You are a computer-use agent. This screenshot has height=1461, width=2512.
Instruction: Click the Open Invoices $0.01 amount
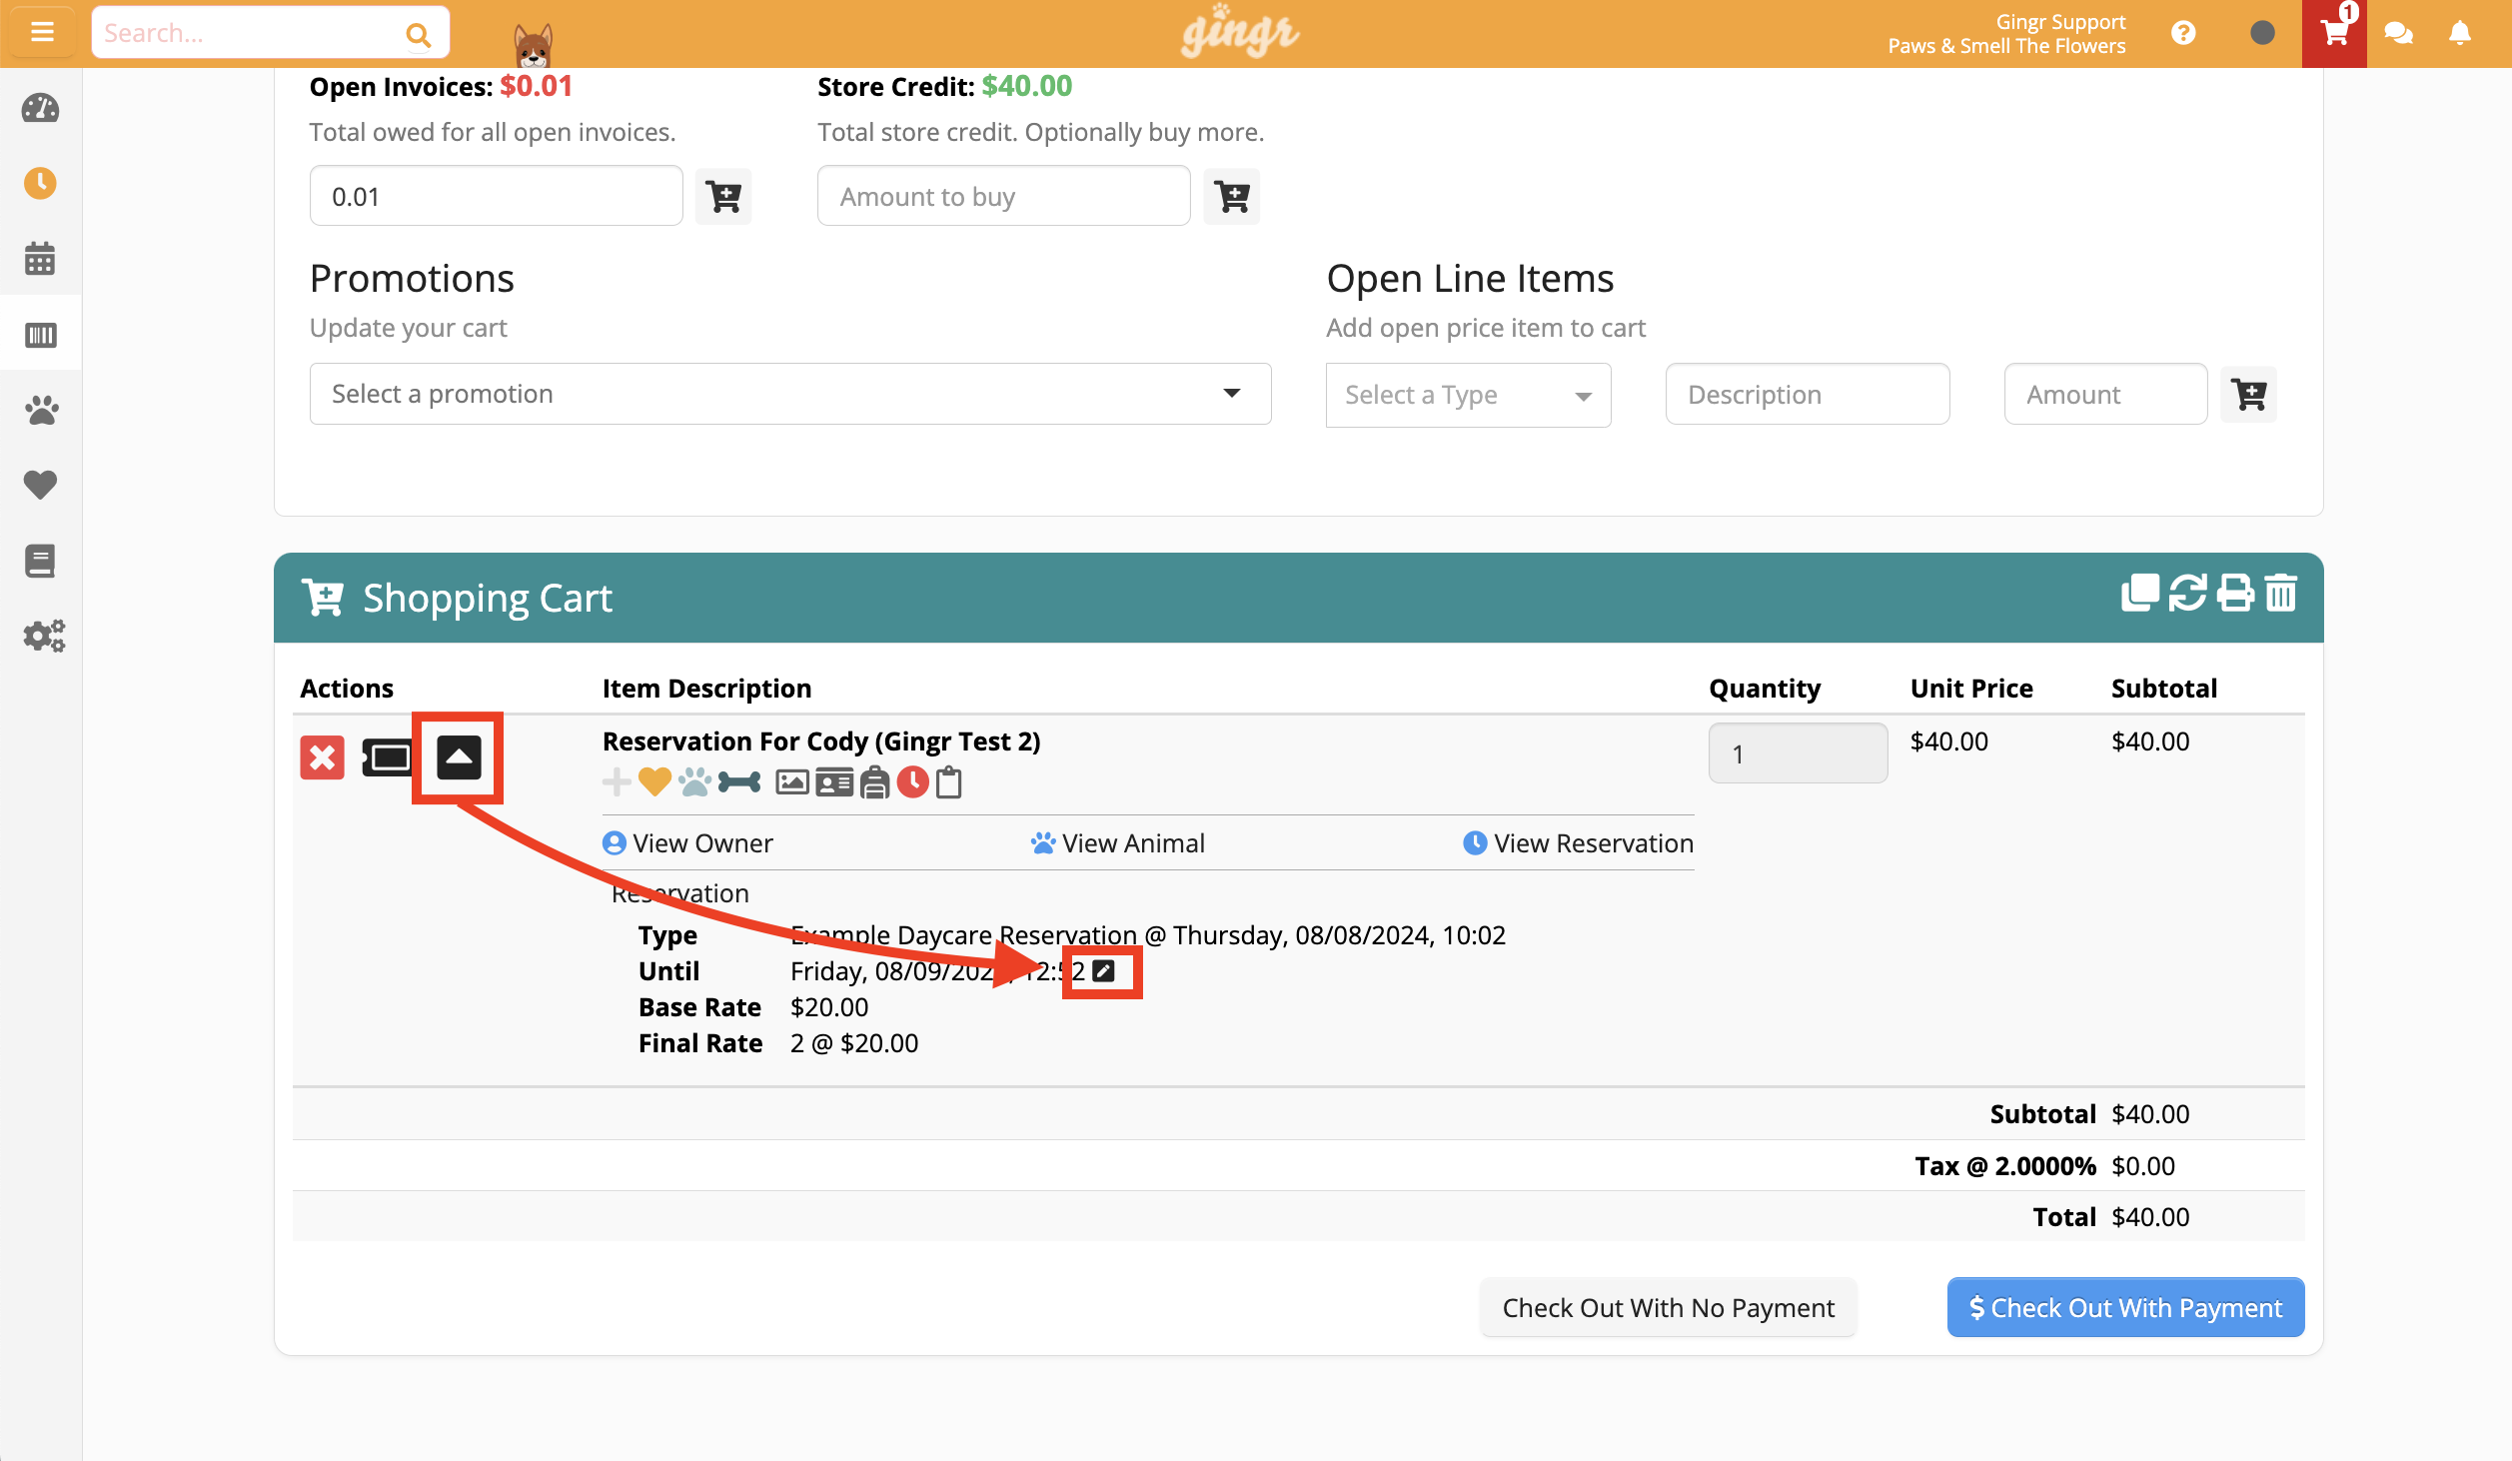click(536, 87)
